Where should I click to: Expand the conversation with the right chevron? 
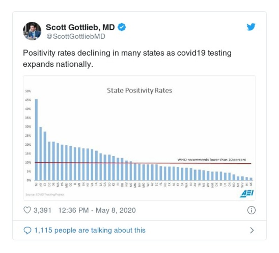[252, 230]
